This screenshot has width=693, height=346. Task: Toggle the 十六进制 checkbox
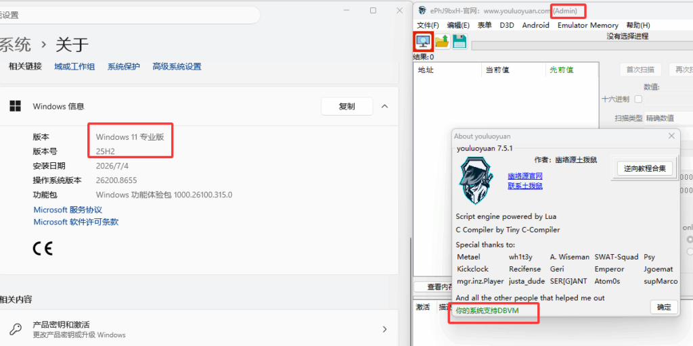[638, 99]
